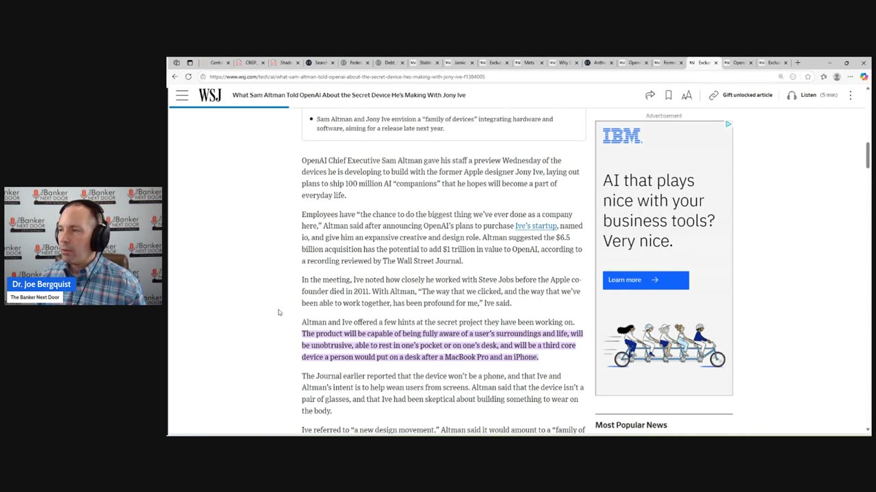
Task: Close the Anthr tab
Action: pos(611,63)
